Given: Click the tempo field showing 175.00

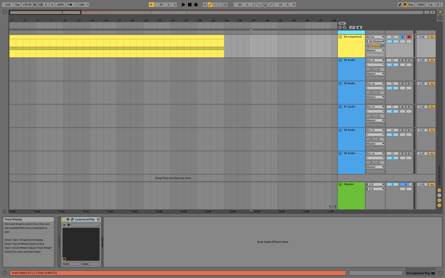Looking at the screenshot, I should coord(27,4).
